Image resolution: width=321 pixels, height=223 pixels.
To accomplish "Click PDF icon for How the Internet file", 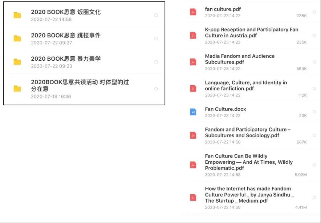I will 193,198.
